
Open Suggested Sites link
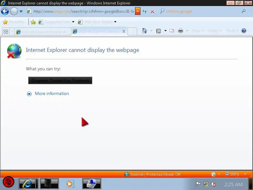pyautogui.click(x=54, y=22)
